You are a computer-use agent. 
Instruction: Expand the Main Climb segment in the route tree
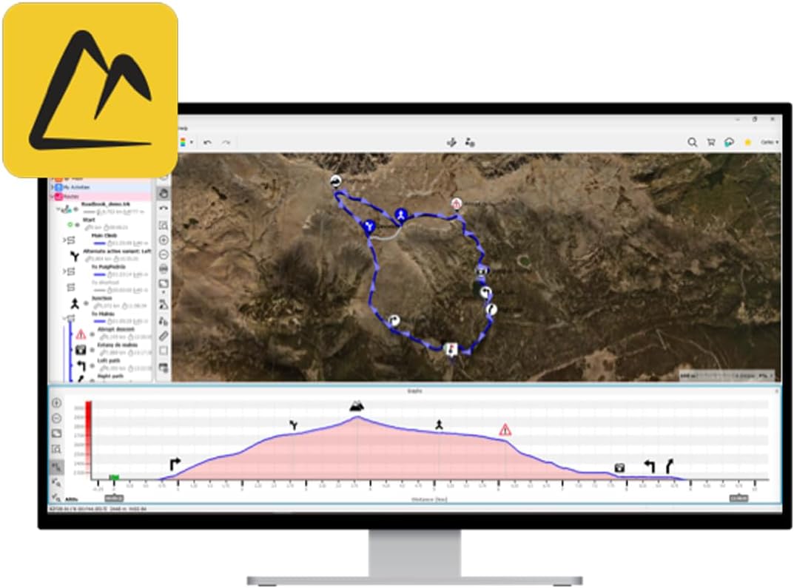[66, 240]
